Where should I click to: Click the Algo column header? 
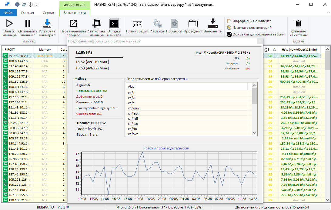click(187, 86)
